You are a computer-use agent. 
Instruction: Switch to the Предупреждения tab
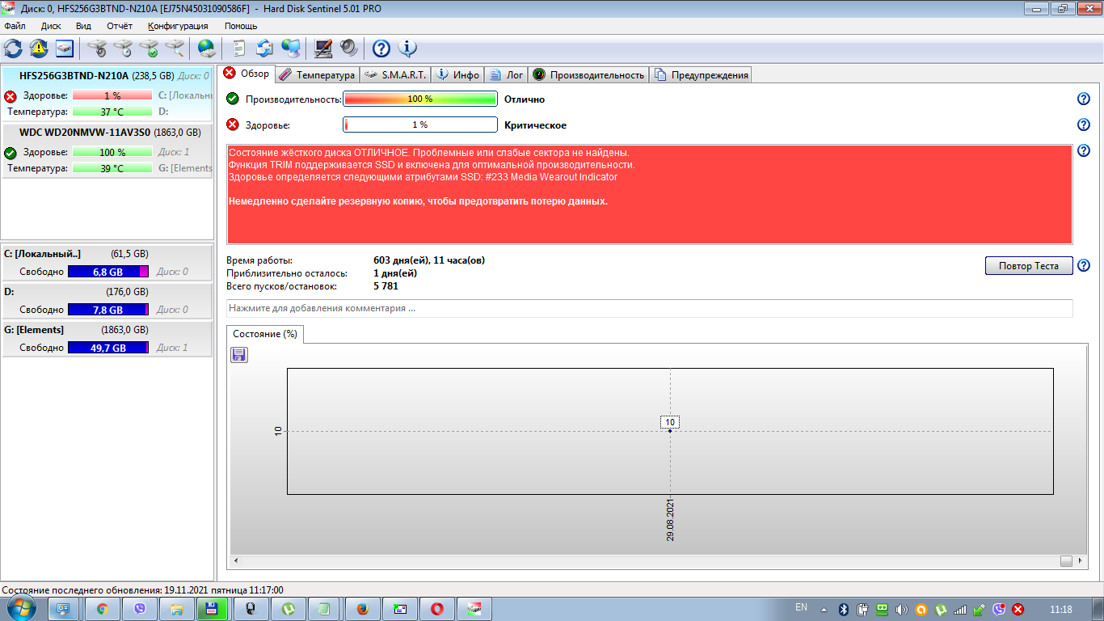(x=701, y=75)
